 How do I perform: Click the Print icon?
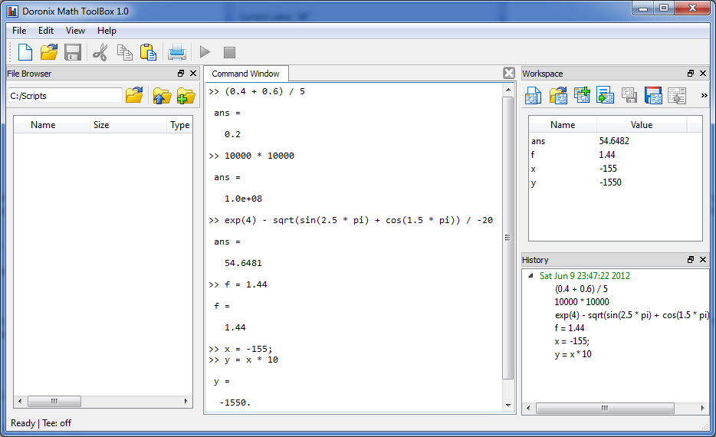point(177,52)
